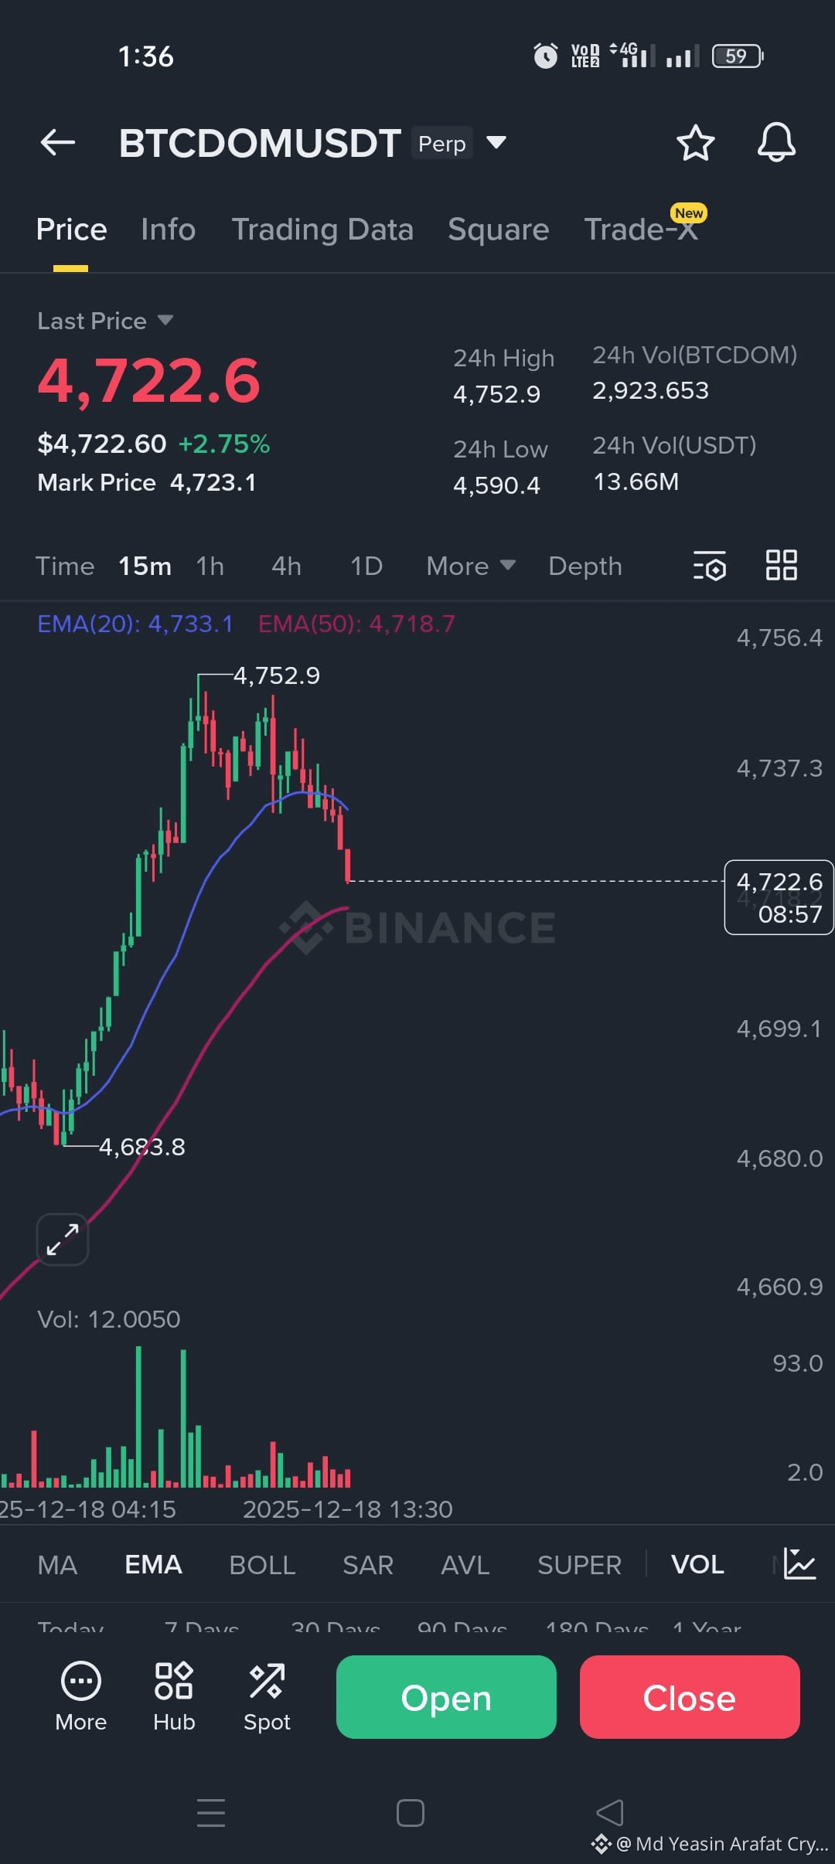The height and width of the screenshot is (1864, 835).
Task: Tap the +2.75% change percentage
Action: pos(224,444)
